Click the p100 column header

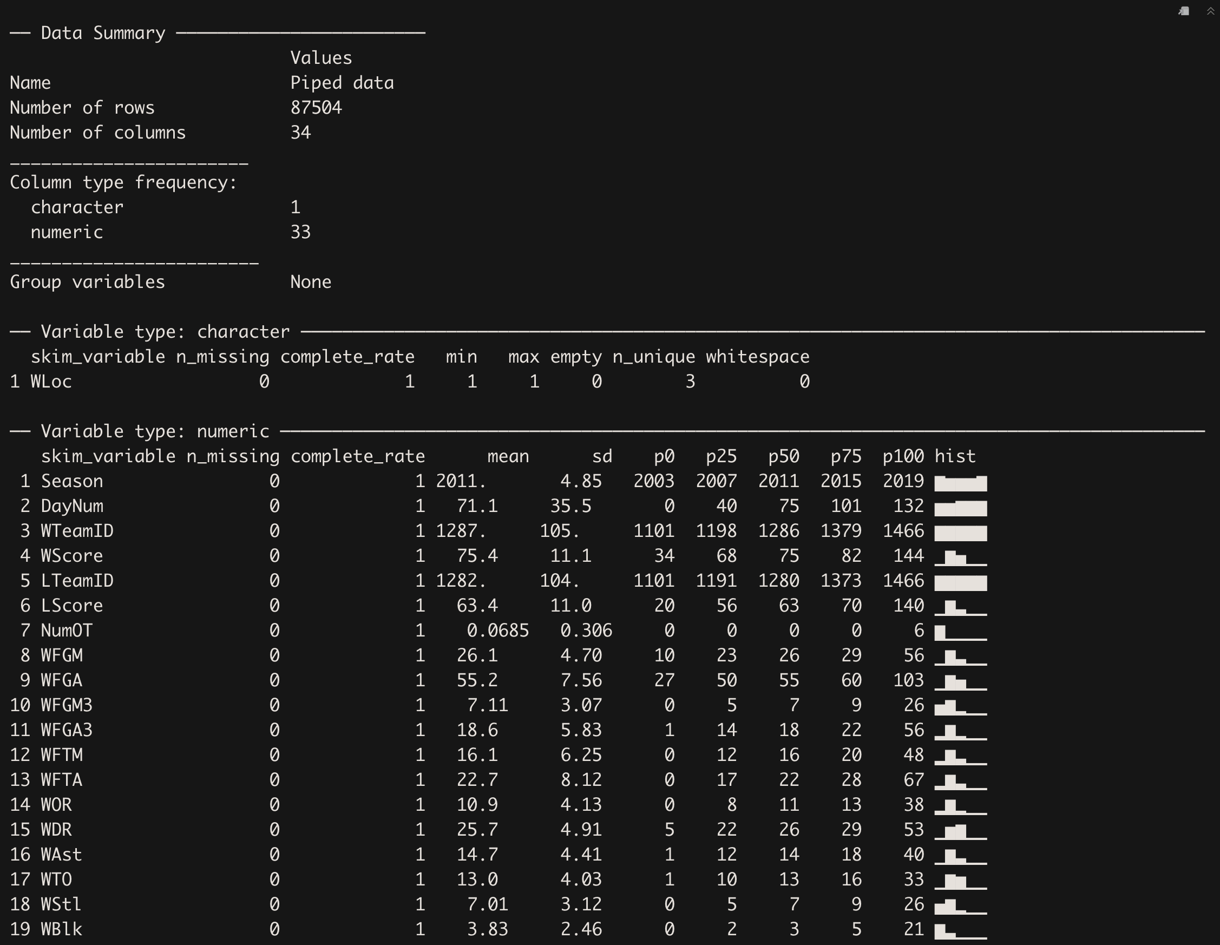(903, 456)
